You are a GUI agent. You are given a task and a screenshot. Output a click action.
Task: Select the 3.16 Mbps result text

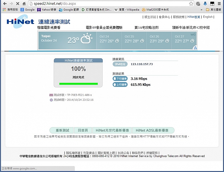[x=139, y=79]
